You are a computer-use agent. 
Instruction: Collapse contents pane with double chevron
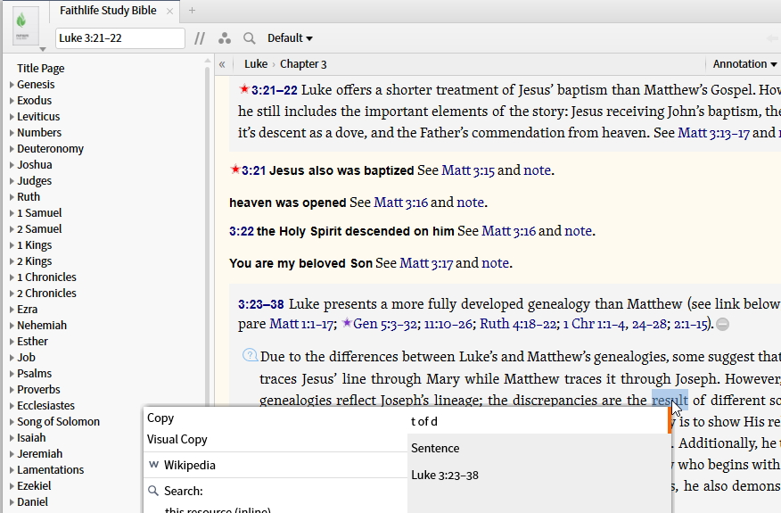point(222,64)
